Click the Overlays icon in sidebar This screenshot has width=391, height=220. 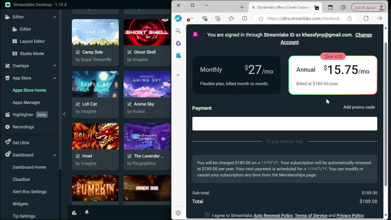8,66
